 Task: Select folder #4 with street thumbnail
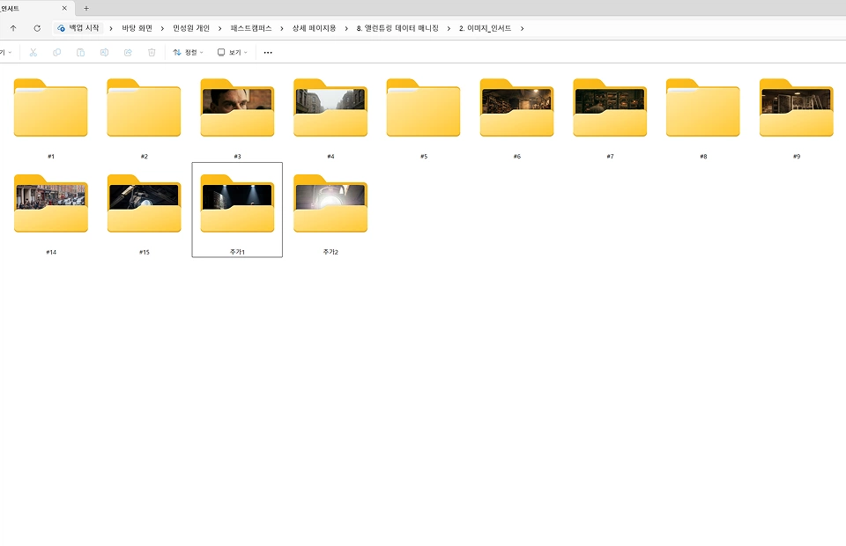coord(330,107)
